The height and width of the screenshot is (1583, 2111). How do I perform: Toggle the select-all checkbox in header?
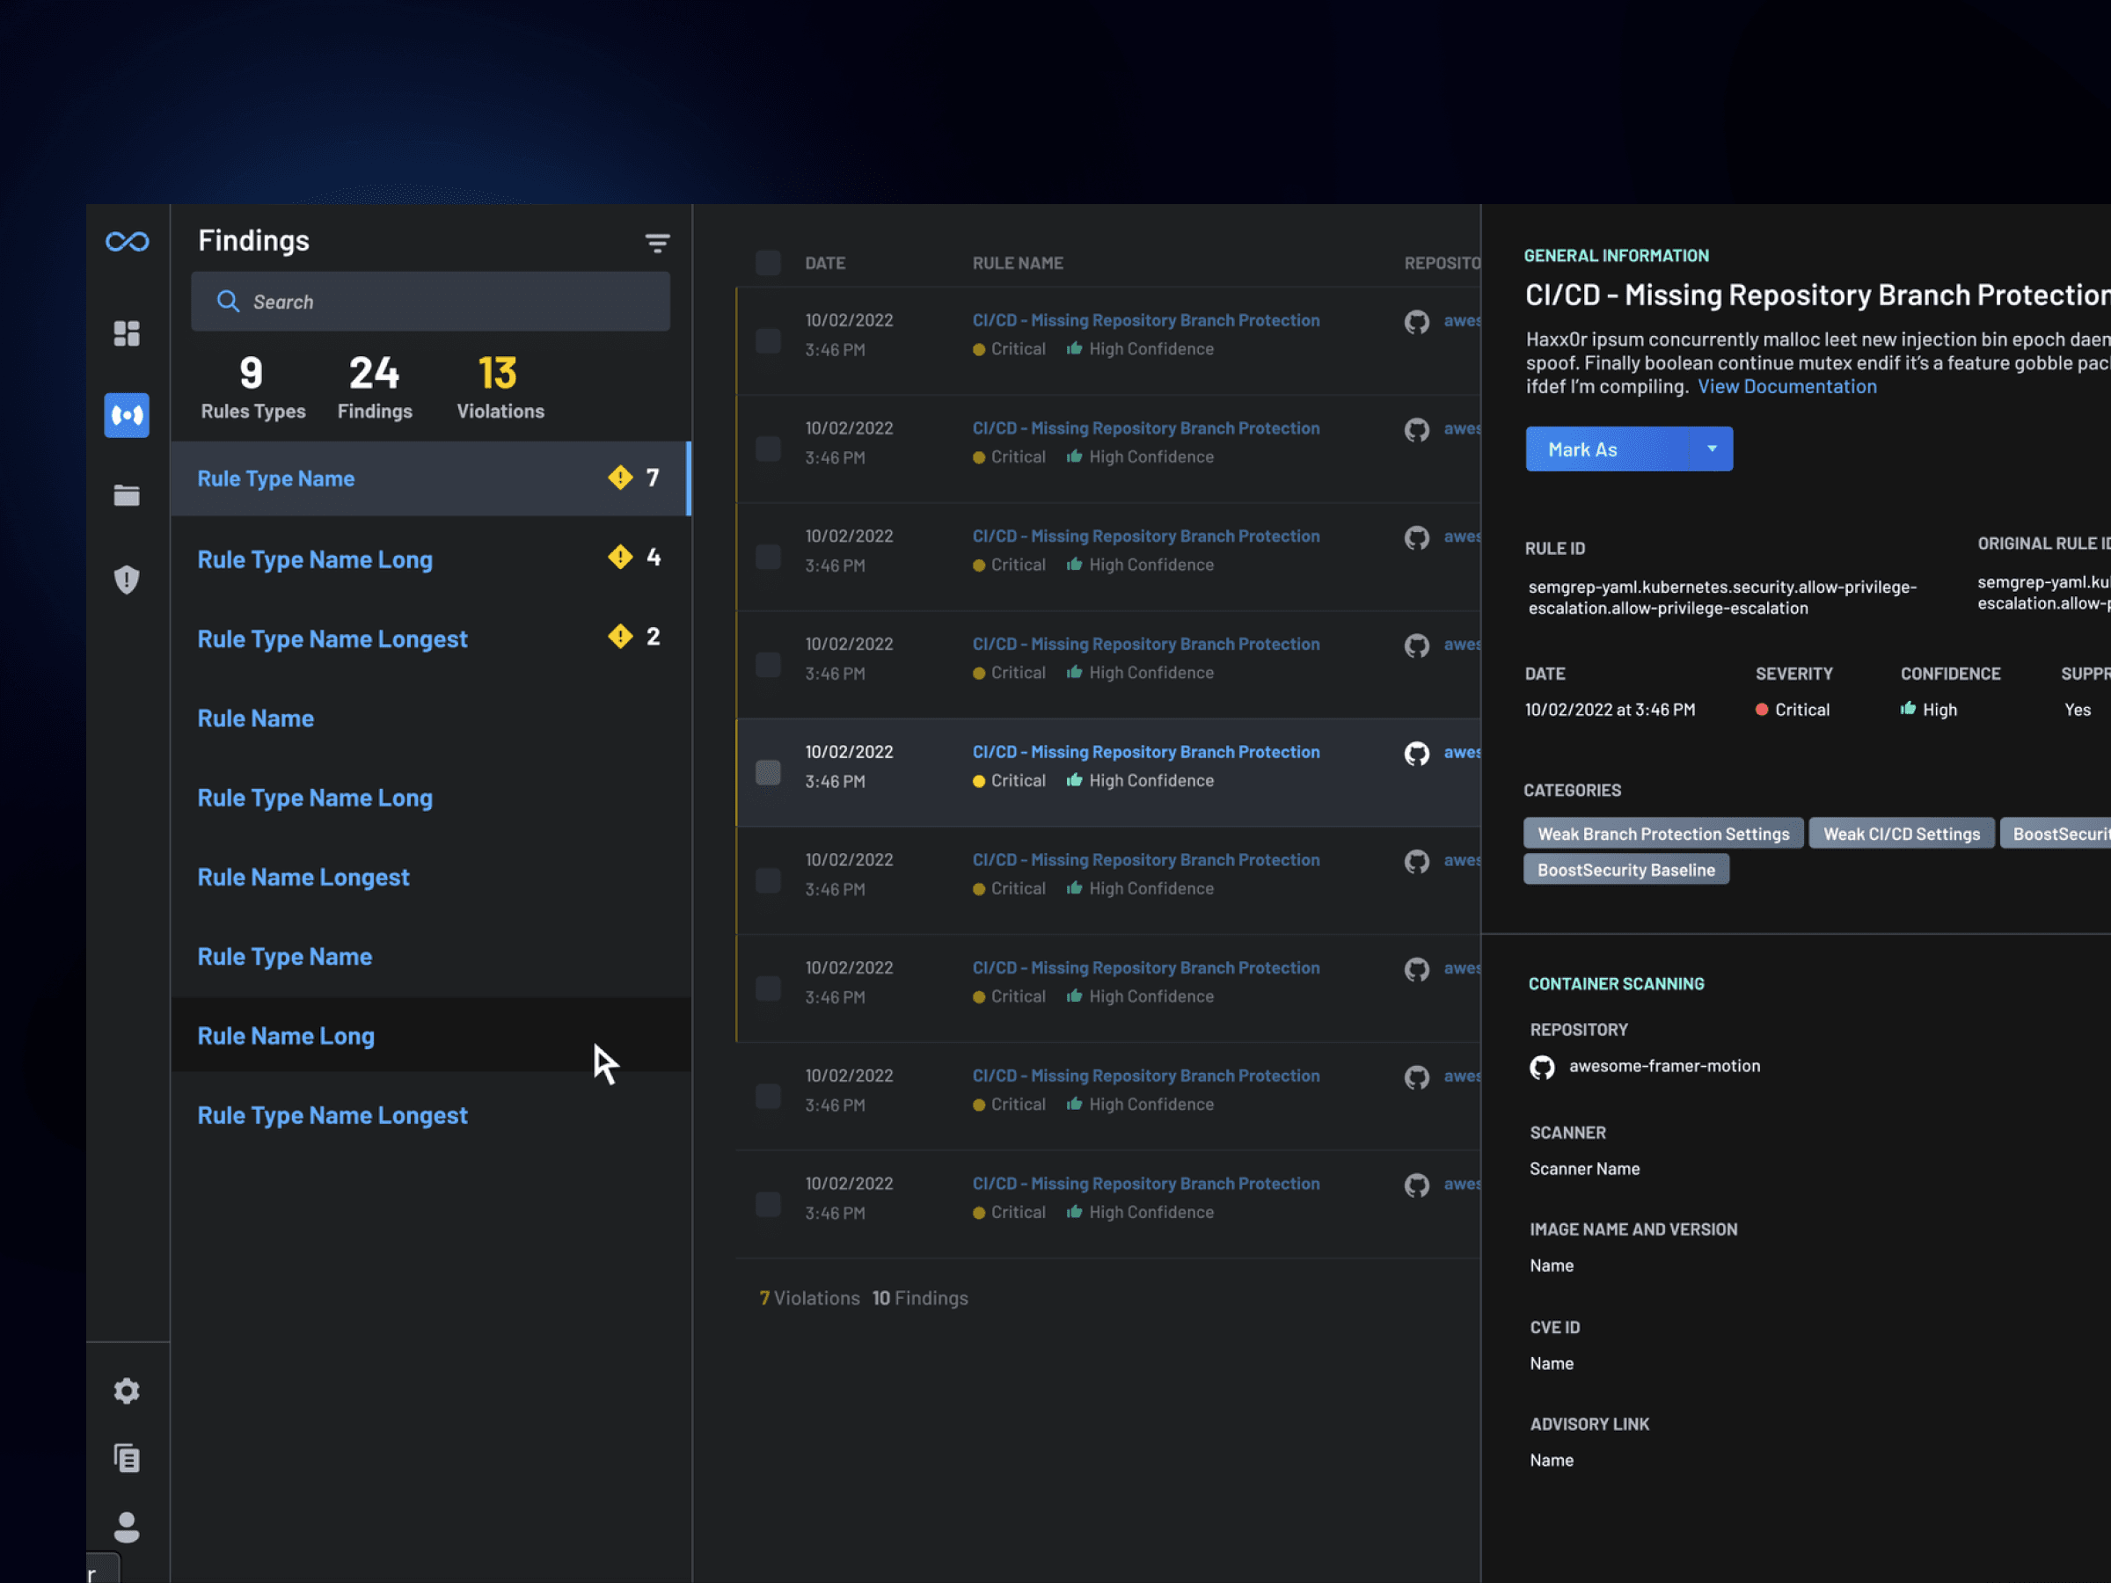(768, 262)
